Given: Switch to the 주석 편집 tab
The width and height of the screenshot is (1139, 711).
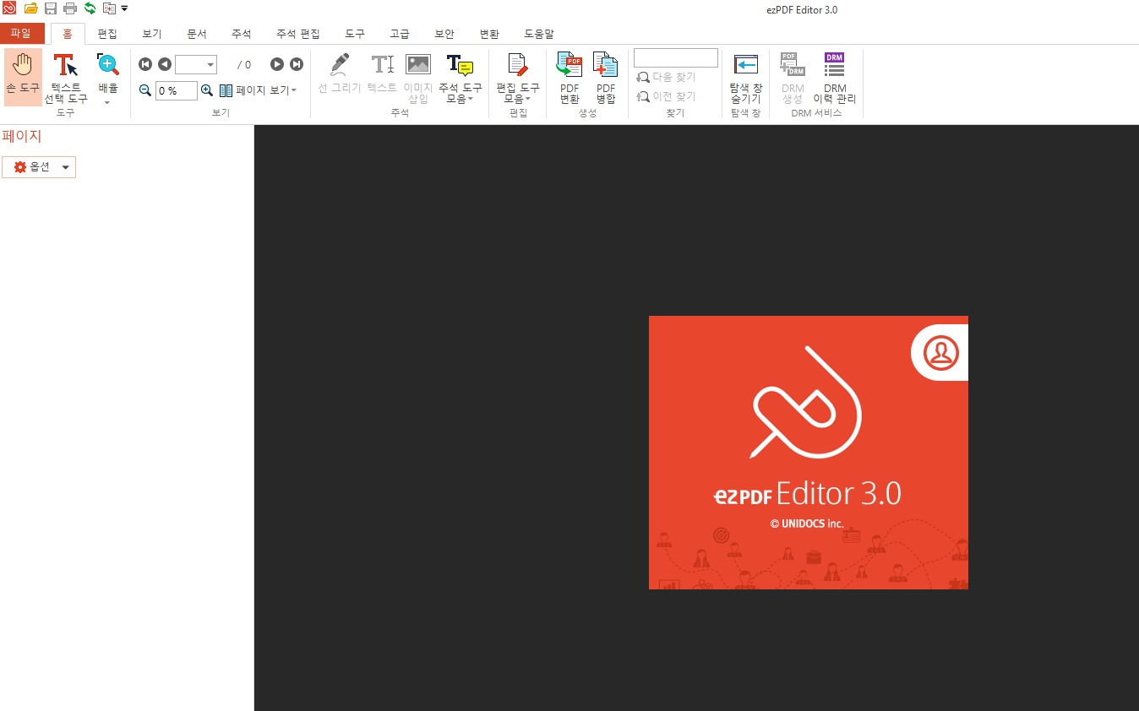Looking at the screenshot, I should (x=298, y=34).
